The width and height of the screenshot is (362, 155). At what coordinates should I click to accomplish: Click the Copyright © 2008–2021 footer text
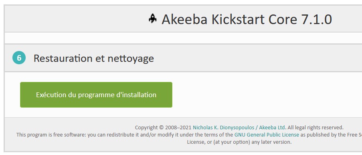pyautogui.click(x=163, y=127)
